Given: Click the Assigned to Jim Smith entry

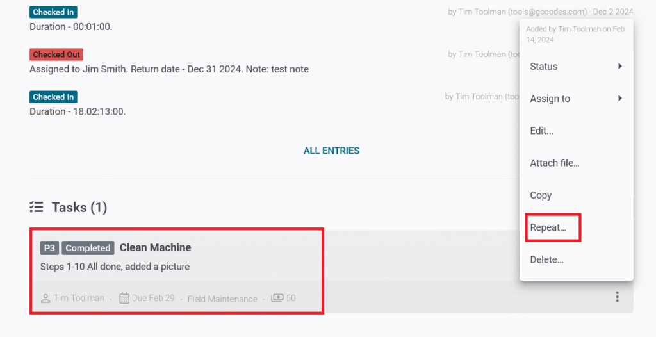Looking at the screenshot, I should coord(169,69).
